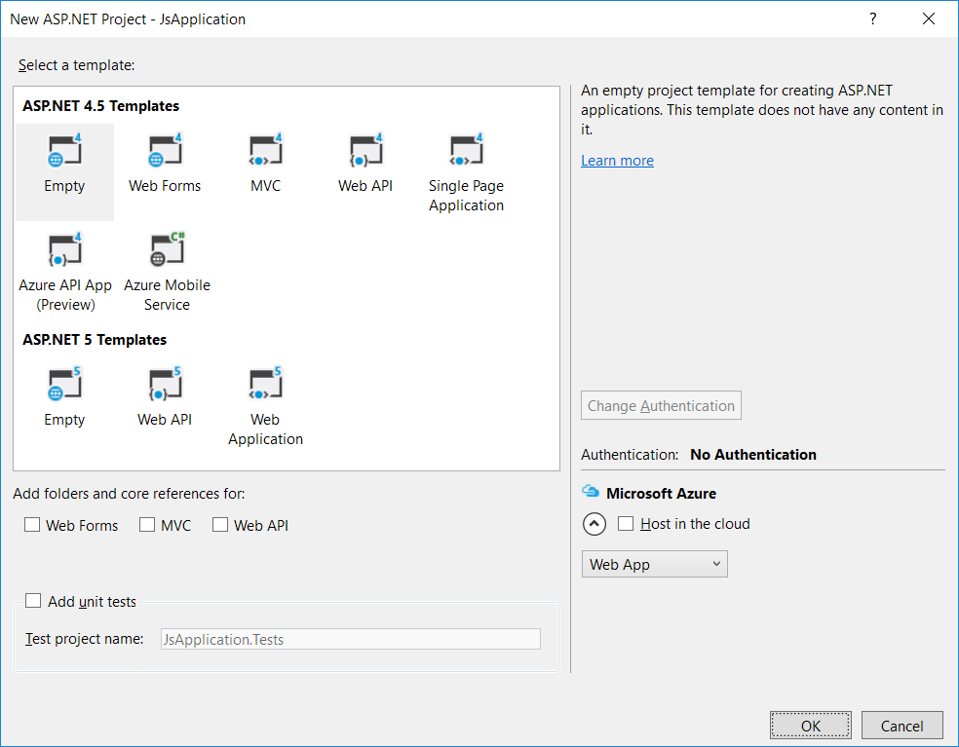Select the Azure API App (Preview) icon

65,249
